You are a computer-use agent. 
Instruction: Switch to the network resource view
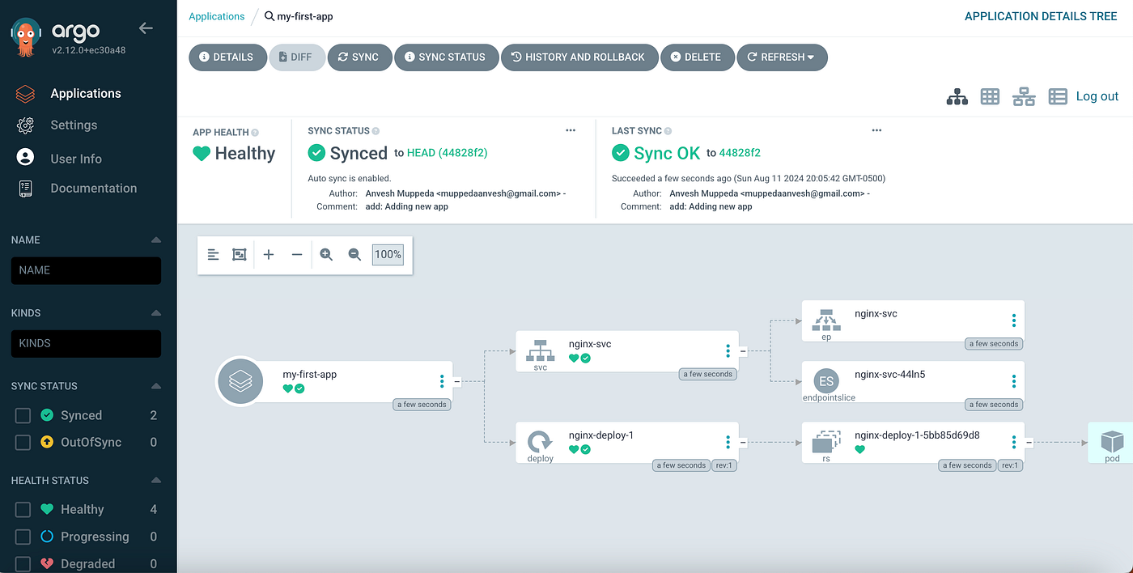coord(1024,96)
